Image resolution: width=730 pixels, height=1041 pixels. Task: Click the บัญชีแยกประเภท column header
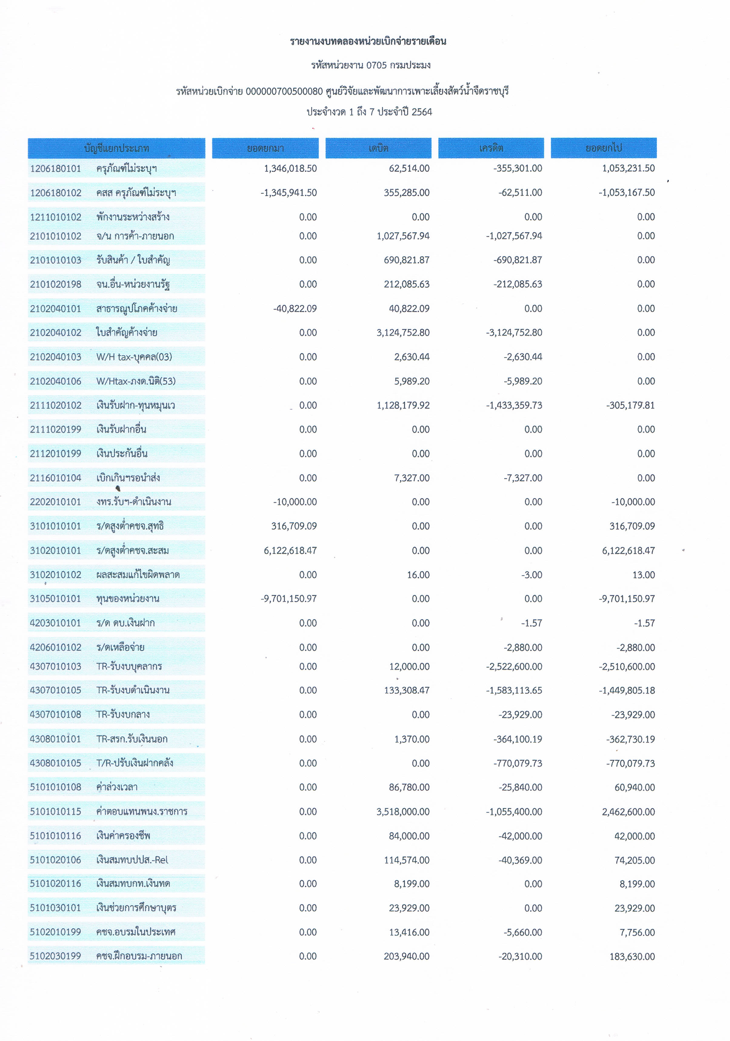[x=117, y=148]
